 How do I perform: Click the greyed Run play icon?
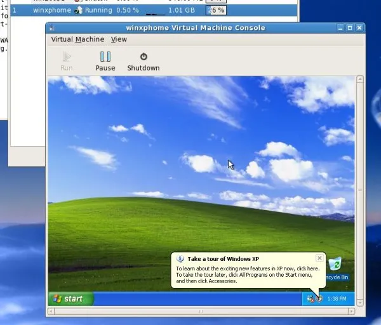(x=67, y=56)
